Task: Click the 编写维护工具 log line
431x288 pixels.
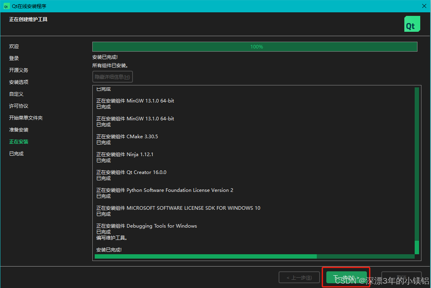Action: point(111,238)
